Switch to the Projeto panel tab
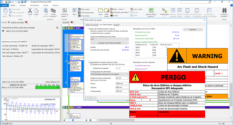 click(4, 23)
